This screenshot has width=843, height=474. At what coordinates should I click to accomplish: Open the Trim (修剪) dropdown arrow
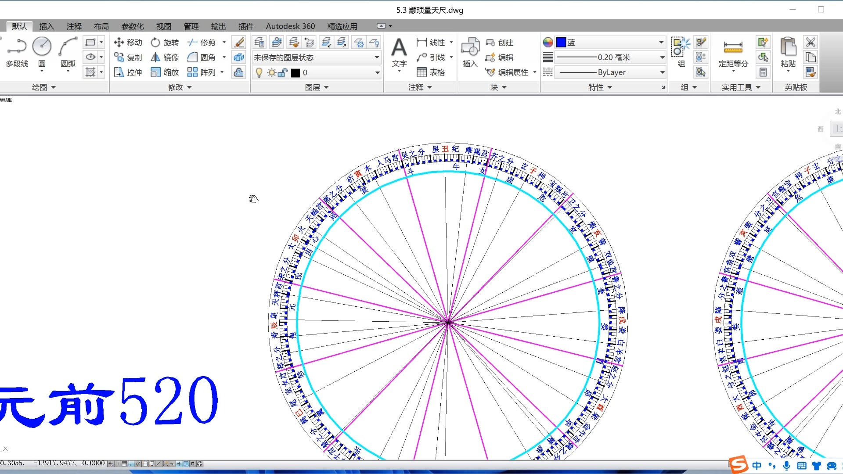point(224,43)
